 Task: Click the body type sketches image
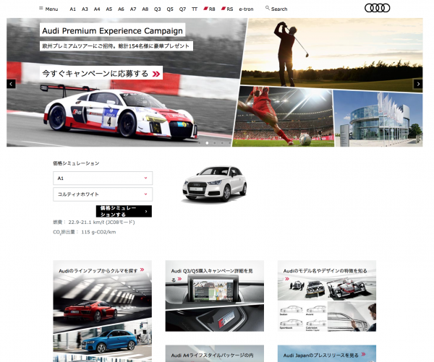tap(303, 316)
